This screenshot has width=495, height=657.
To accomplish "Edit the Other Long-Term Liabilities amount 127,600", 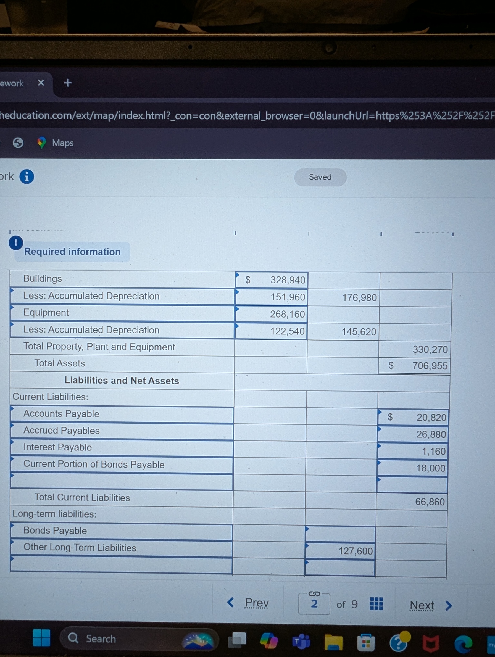I will 340,551.
